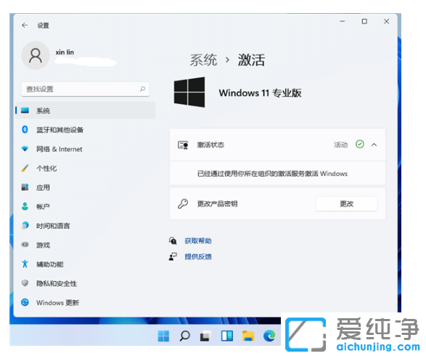Go back using the back arrow
This screenshot has width=426, height=356.
coord(25,25)
